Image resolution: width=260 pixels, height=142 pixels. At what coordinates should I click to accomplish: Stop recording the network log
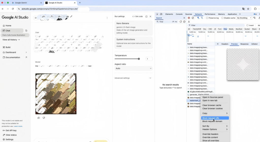point(189,18)
